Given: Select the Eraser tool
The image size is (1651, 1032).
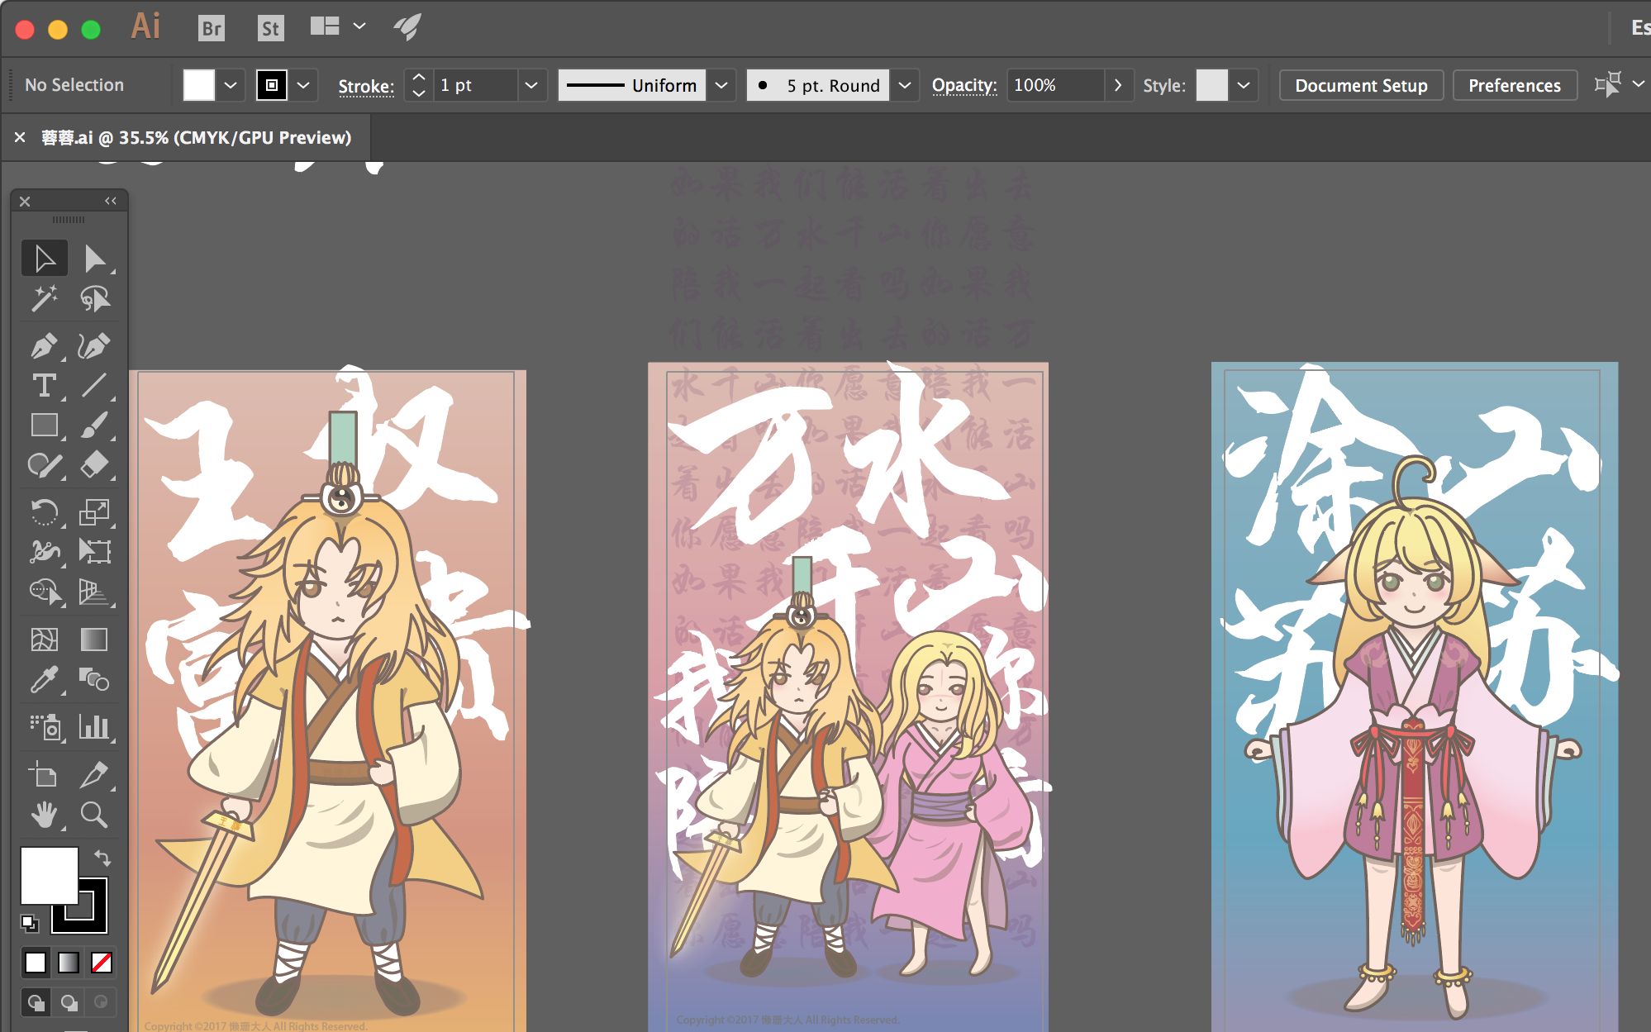Looking at the screenshot, I should click(x=93, y=464).
